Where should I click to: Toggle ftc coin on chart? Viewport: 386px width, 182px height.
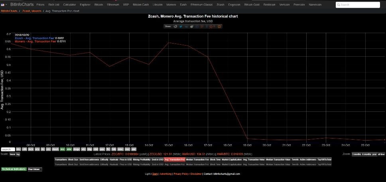[108, 149]
